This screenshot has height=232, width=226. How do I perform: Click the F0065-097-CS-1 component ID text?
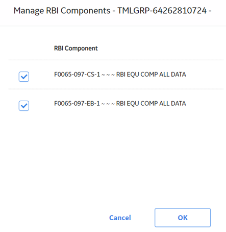tap(77, 75)
